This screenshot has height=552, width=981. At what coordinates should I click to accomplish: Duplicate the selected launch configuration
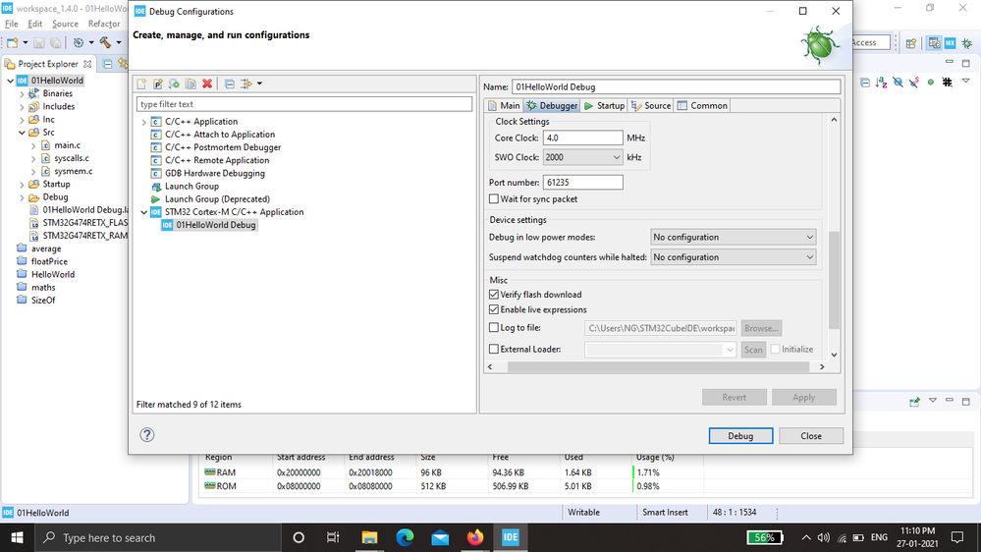point(191,83)
